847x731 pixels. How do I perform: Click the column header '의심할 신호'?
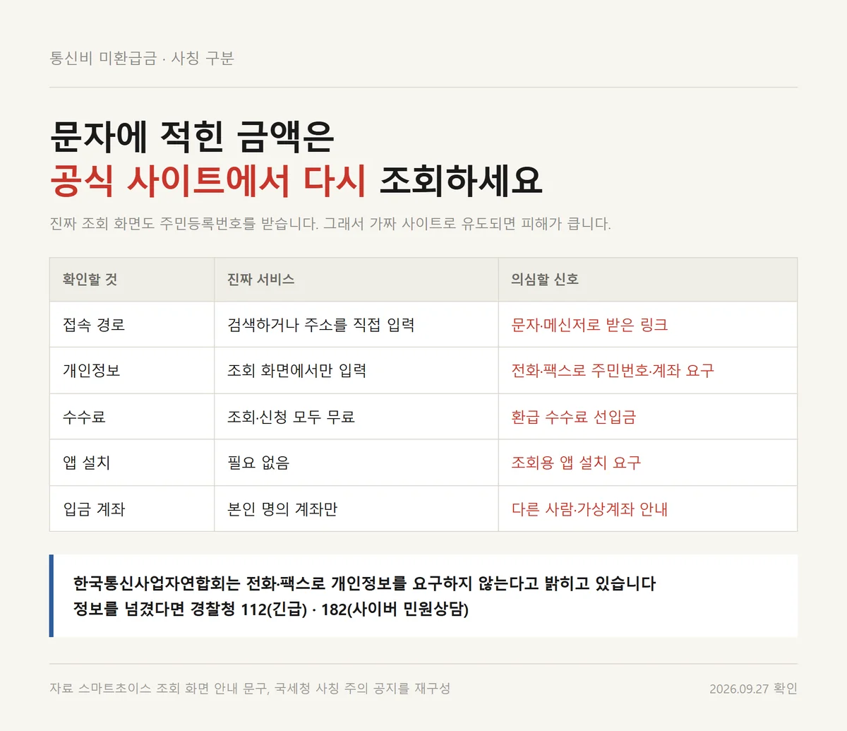545,280
